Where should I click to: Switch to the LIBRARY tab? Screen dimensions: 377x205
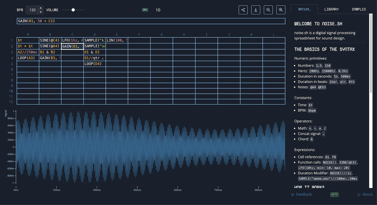coord(331,9)
